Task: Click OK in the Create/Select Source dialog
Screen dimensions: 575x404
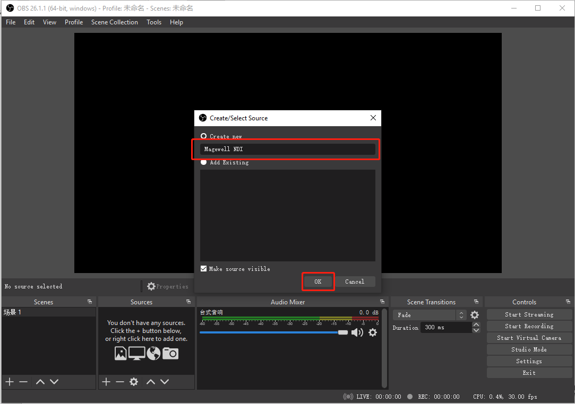Action: pos(318,282)
